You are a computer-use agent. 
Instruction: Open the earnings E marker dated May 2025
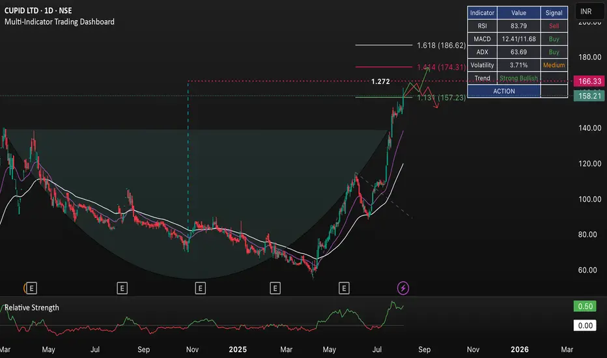[x=344, y=288]
